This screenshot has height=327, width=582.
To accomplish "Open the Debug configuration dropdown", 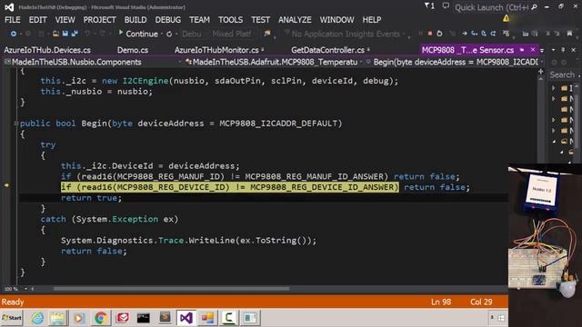I will 192,34.
